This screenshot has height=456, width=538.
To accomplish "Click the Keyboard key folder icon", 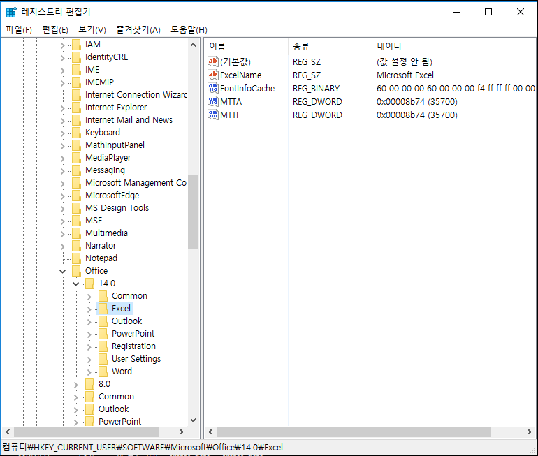I will (x=77, y=133).
